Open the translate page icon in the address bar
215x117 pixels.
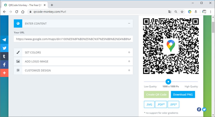point(170,12)
